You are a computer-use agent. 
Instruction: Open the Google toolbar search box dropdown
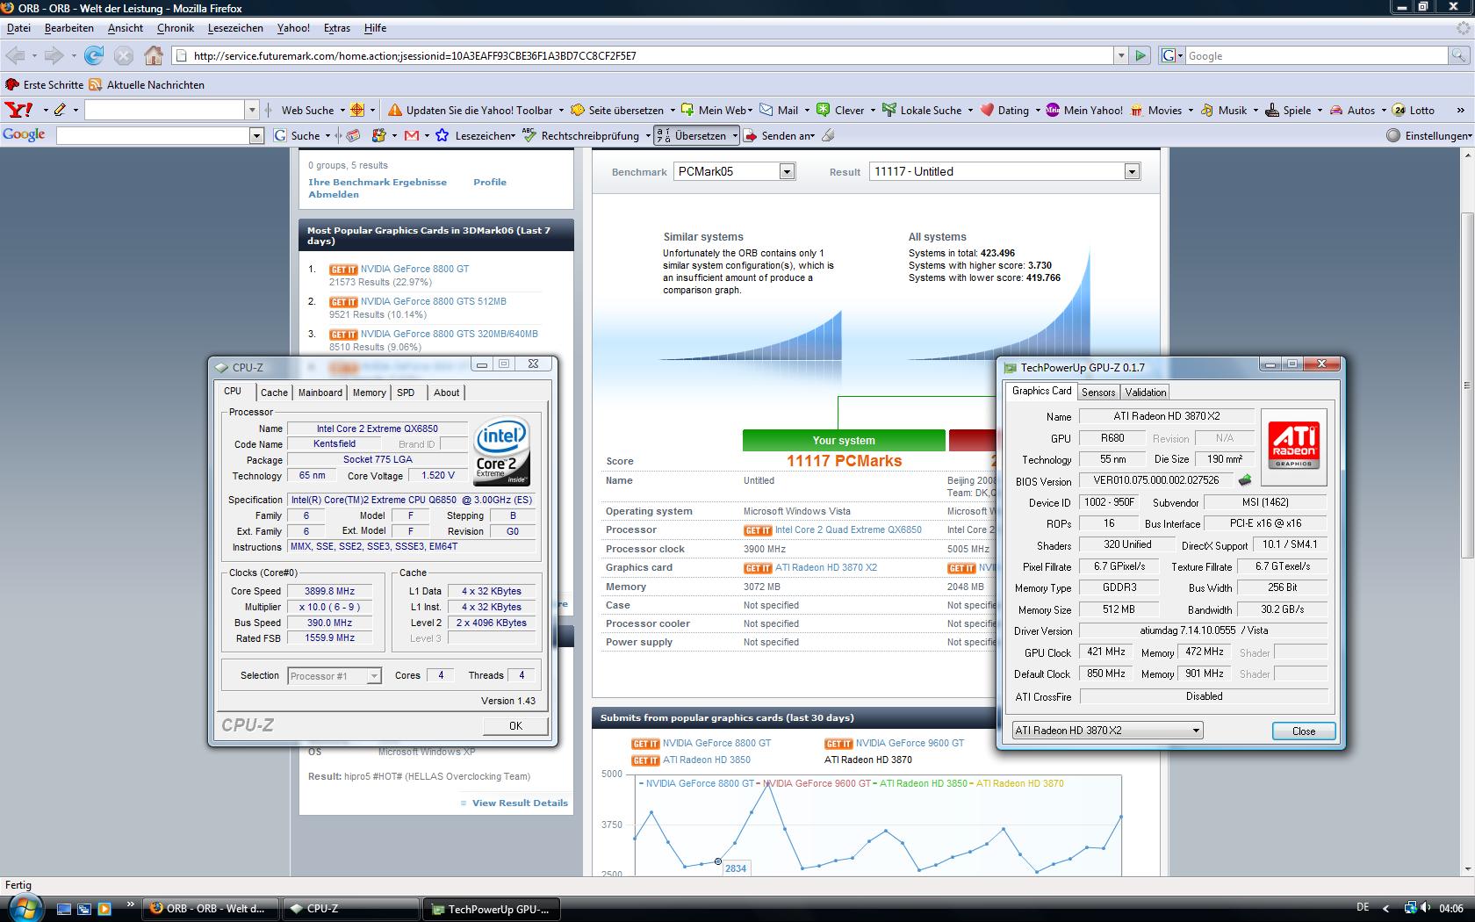point(257,135)
